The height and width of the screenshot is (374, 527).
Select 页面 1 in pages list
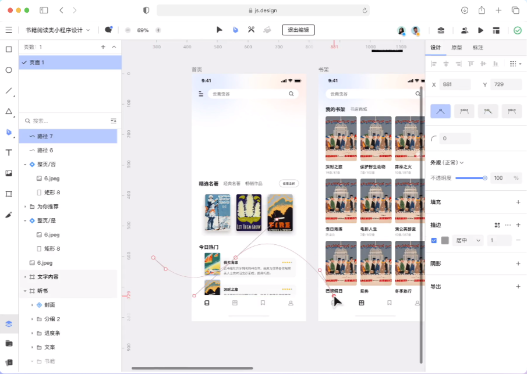pyautogui.click(x=70, y=62)
